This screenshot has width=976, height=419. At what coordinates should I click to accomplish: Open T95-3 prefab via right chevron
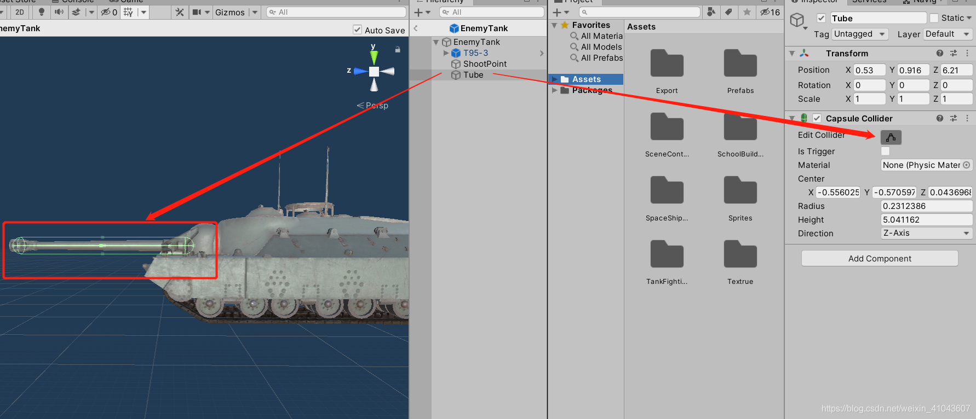point(542,53)
